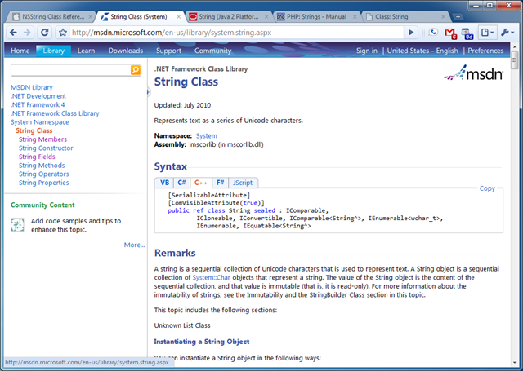Image resolution: width=523 pixels, height=371 pixels.
Task: Open a new tab with the plus button
Action: click(458, 16)
